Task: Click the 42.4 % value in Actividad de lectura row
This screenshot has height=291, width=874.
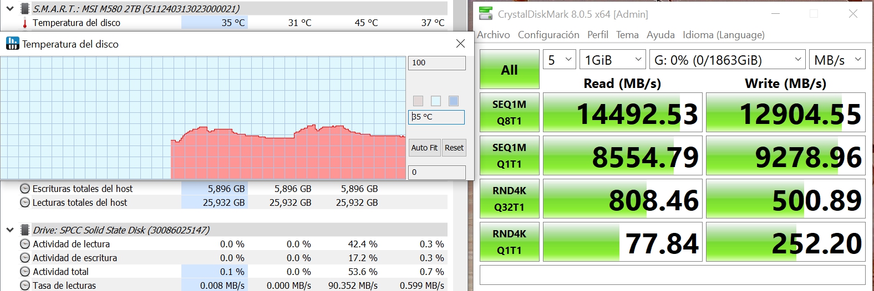Action: pos(363,244)
